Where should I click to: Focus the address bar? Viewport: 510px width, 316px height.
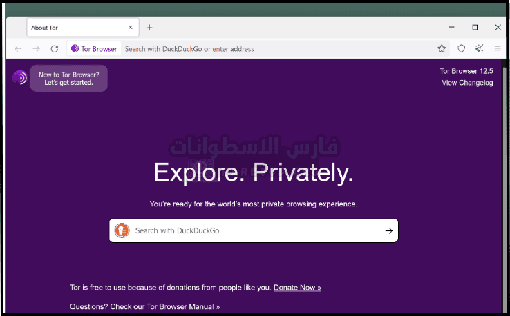point(276,49)
